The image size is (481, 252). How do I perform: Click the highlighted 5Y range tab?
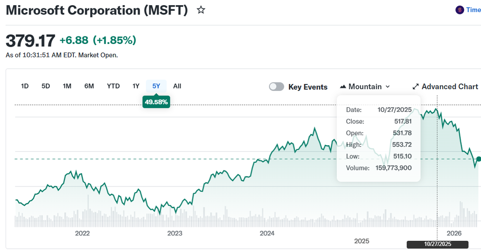click(156, 86)
